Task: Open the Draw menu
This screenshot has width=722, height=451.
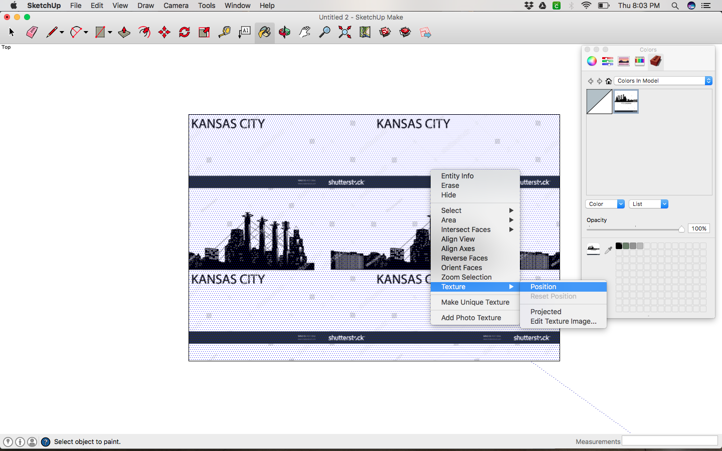Action: pyautogui.click(x=146, y=6)
